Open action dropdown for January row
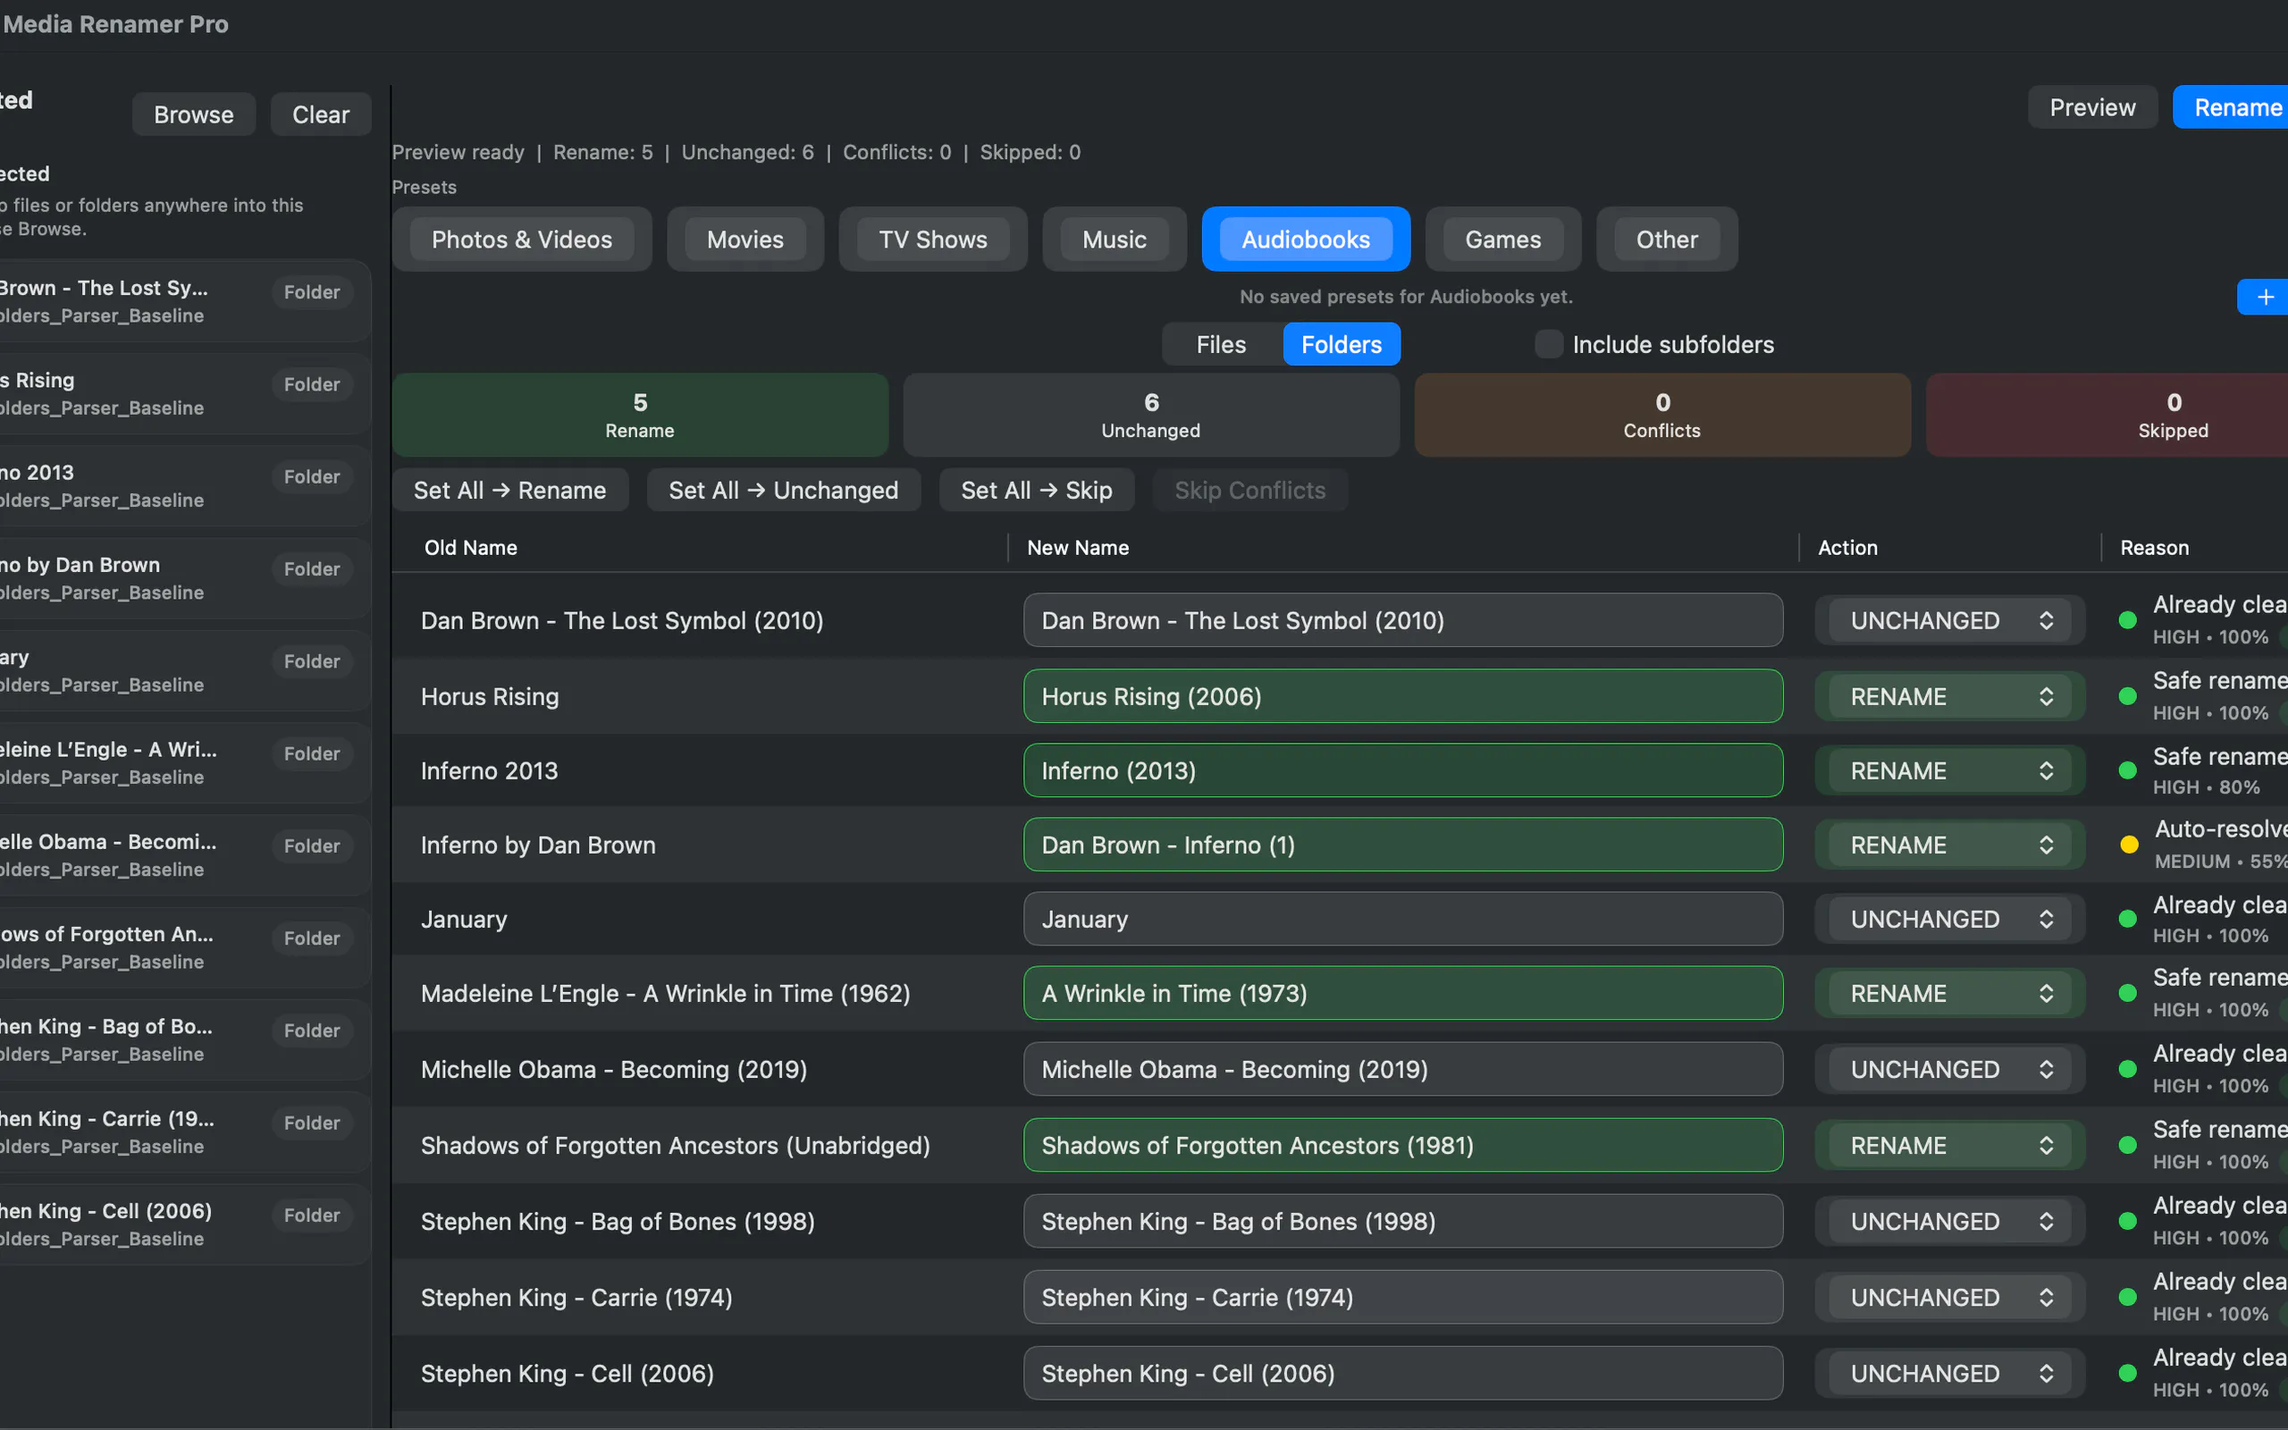This screenshot has width=2288, height=1430. tap(1949, 920)
